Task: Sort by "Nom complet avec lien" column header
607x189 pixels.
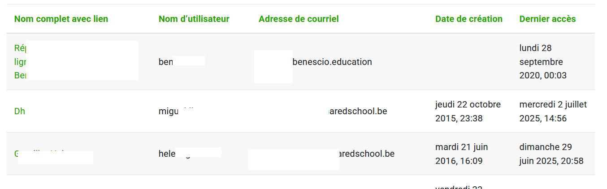Action: click(x=61, y=19)
